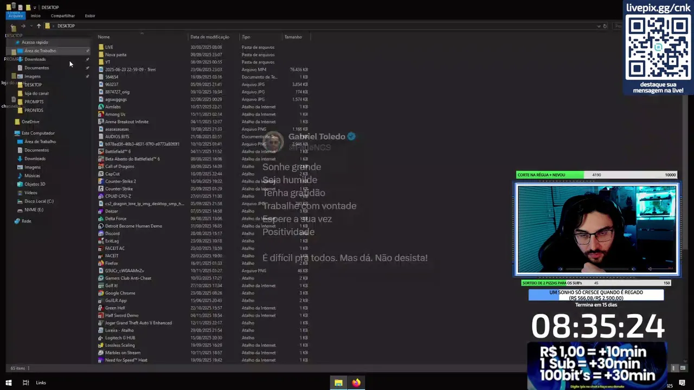Open PRONTOS folder in navigation pane
This screenshot has height=390, width=694.
[x=34, y=110]
